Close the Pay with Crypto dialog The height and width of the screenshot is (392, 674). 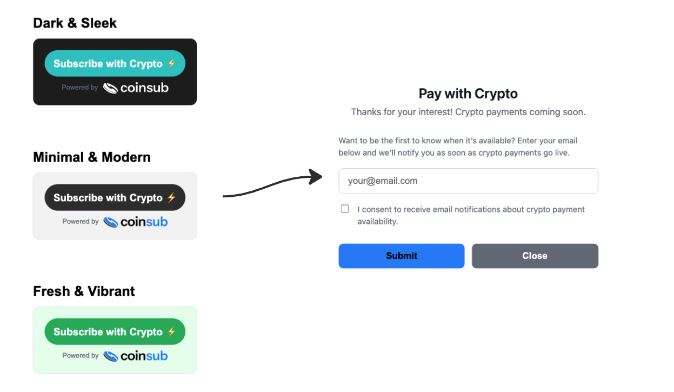(x=535, y=256)
